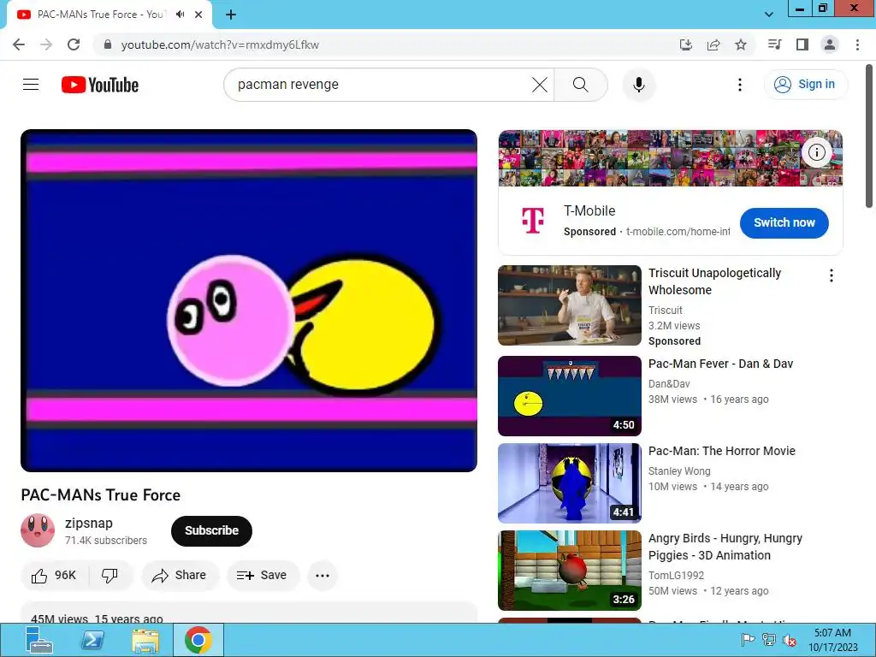Screen dimensions: 876x657
Task: Click Pac-Man Fever - Dan & Dav title
Action: [x=720, y=364]
